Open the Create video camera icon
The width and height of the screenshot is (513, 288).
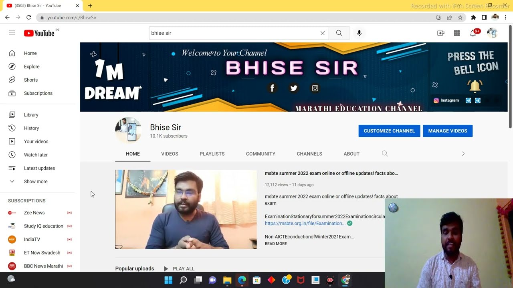(441, 33)
